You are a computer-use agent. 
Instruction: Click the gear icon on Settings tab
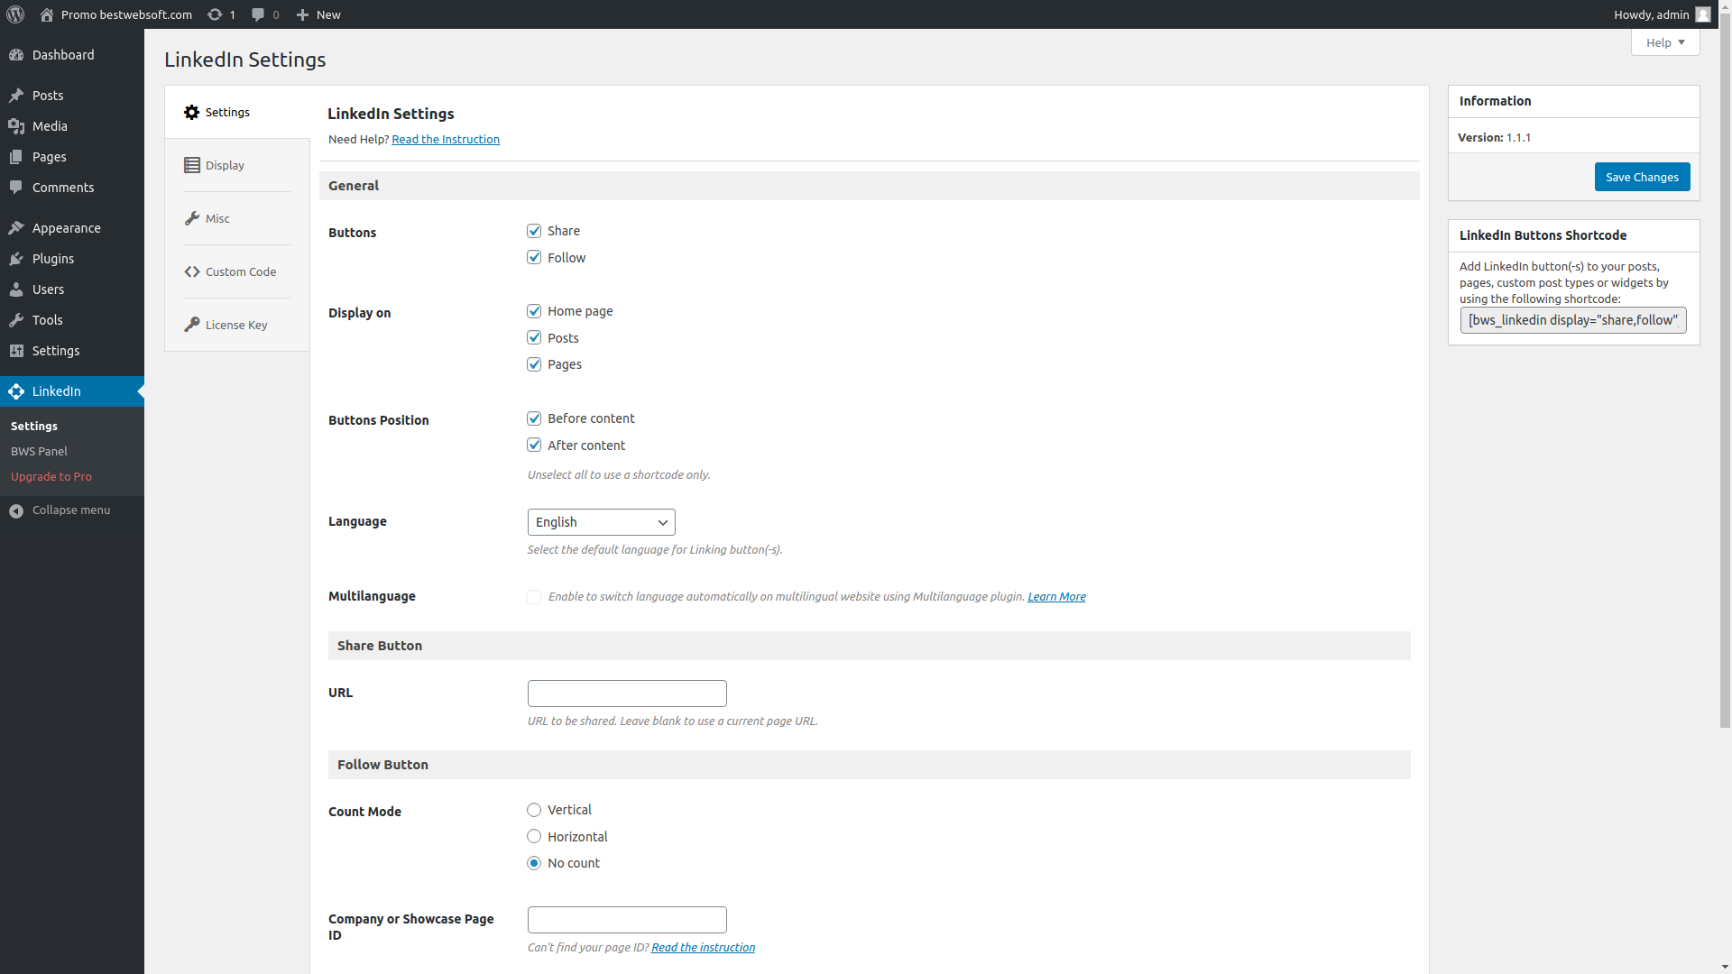pos(191,113)
